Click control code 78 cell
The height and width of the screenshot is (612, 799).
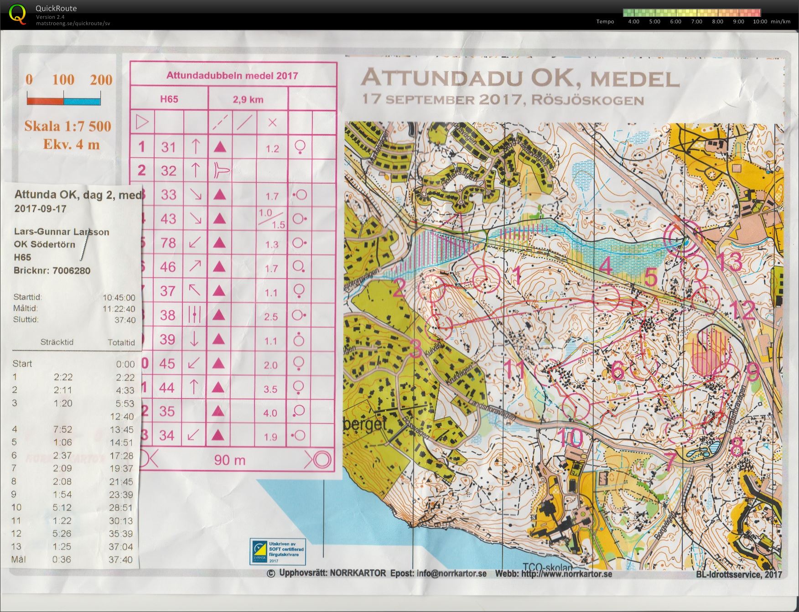pos(169,243)
